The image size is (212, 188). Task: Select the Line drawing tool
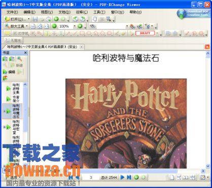tap(75, 33)
